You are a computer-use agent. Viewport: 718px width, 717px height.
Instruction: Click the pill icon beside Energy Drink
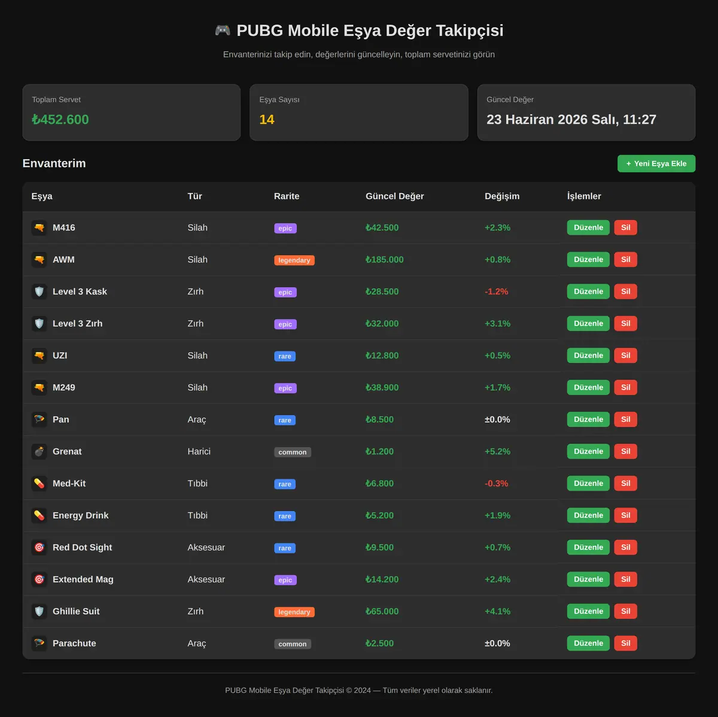pos(39,515)
